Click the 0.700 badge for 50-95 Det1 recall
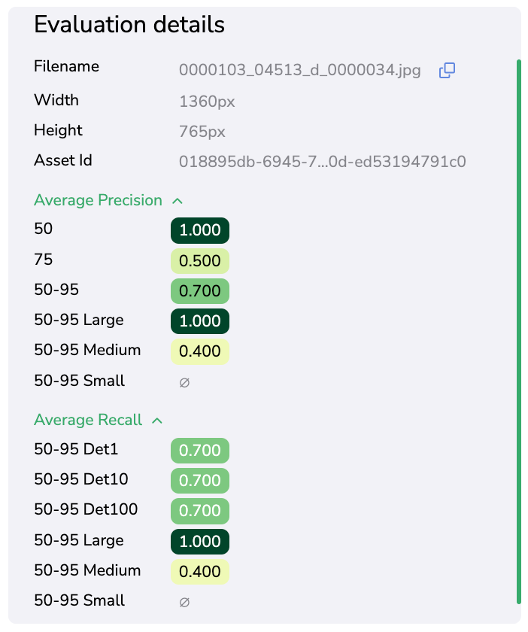The height and width of the screenshot is (632, 528). (x=199, y=450)
